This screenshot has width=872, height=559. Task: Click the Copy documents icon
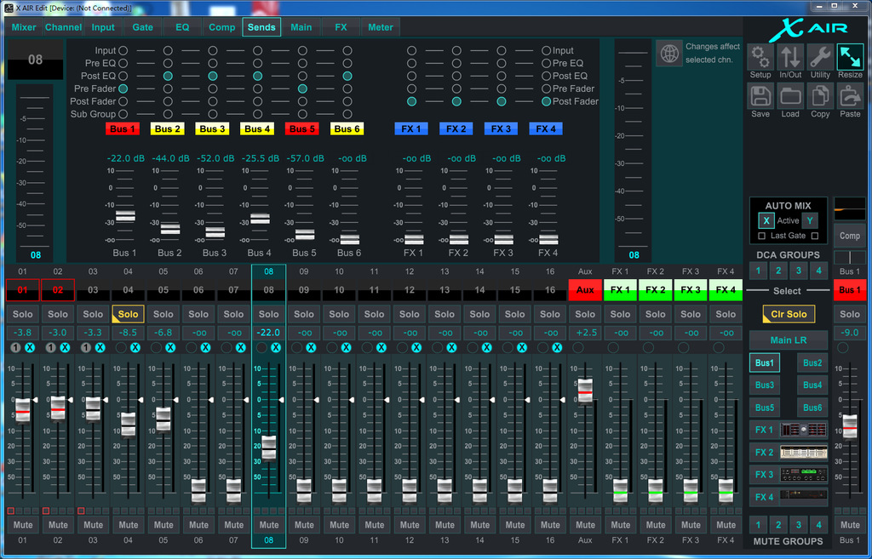820,96
